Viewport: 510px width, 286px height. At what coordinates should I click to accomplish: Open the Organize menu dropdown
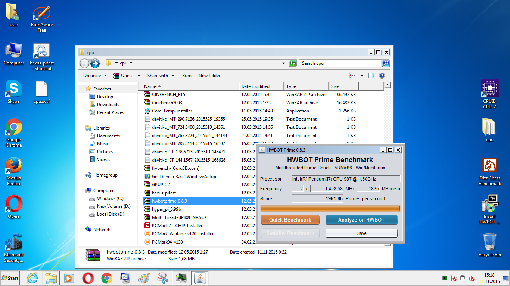click(95, 76)
